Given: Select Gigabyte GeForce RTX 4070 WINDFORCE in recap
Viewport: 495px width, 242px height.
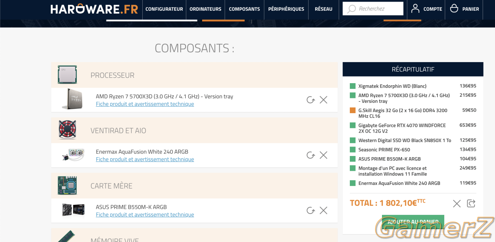Looking at the screenshot, I should (x=402, y=128).
